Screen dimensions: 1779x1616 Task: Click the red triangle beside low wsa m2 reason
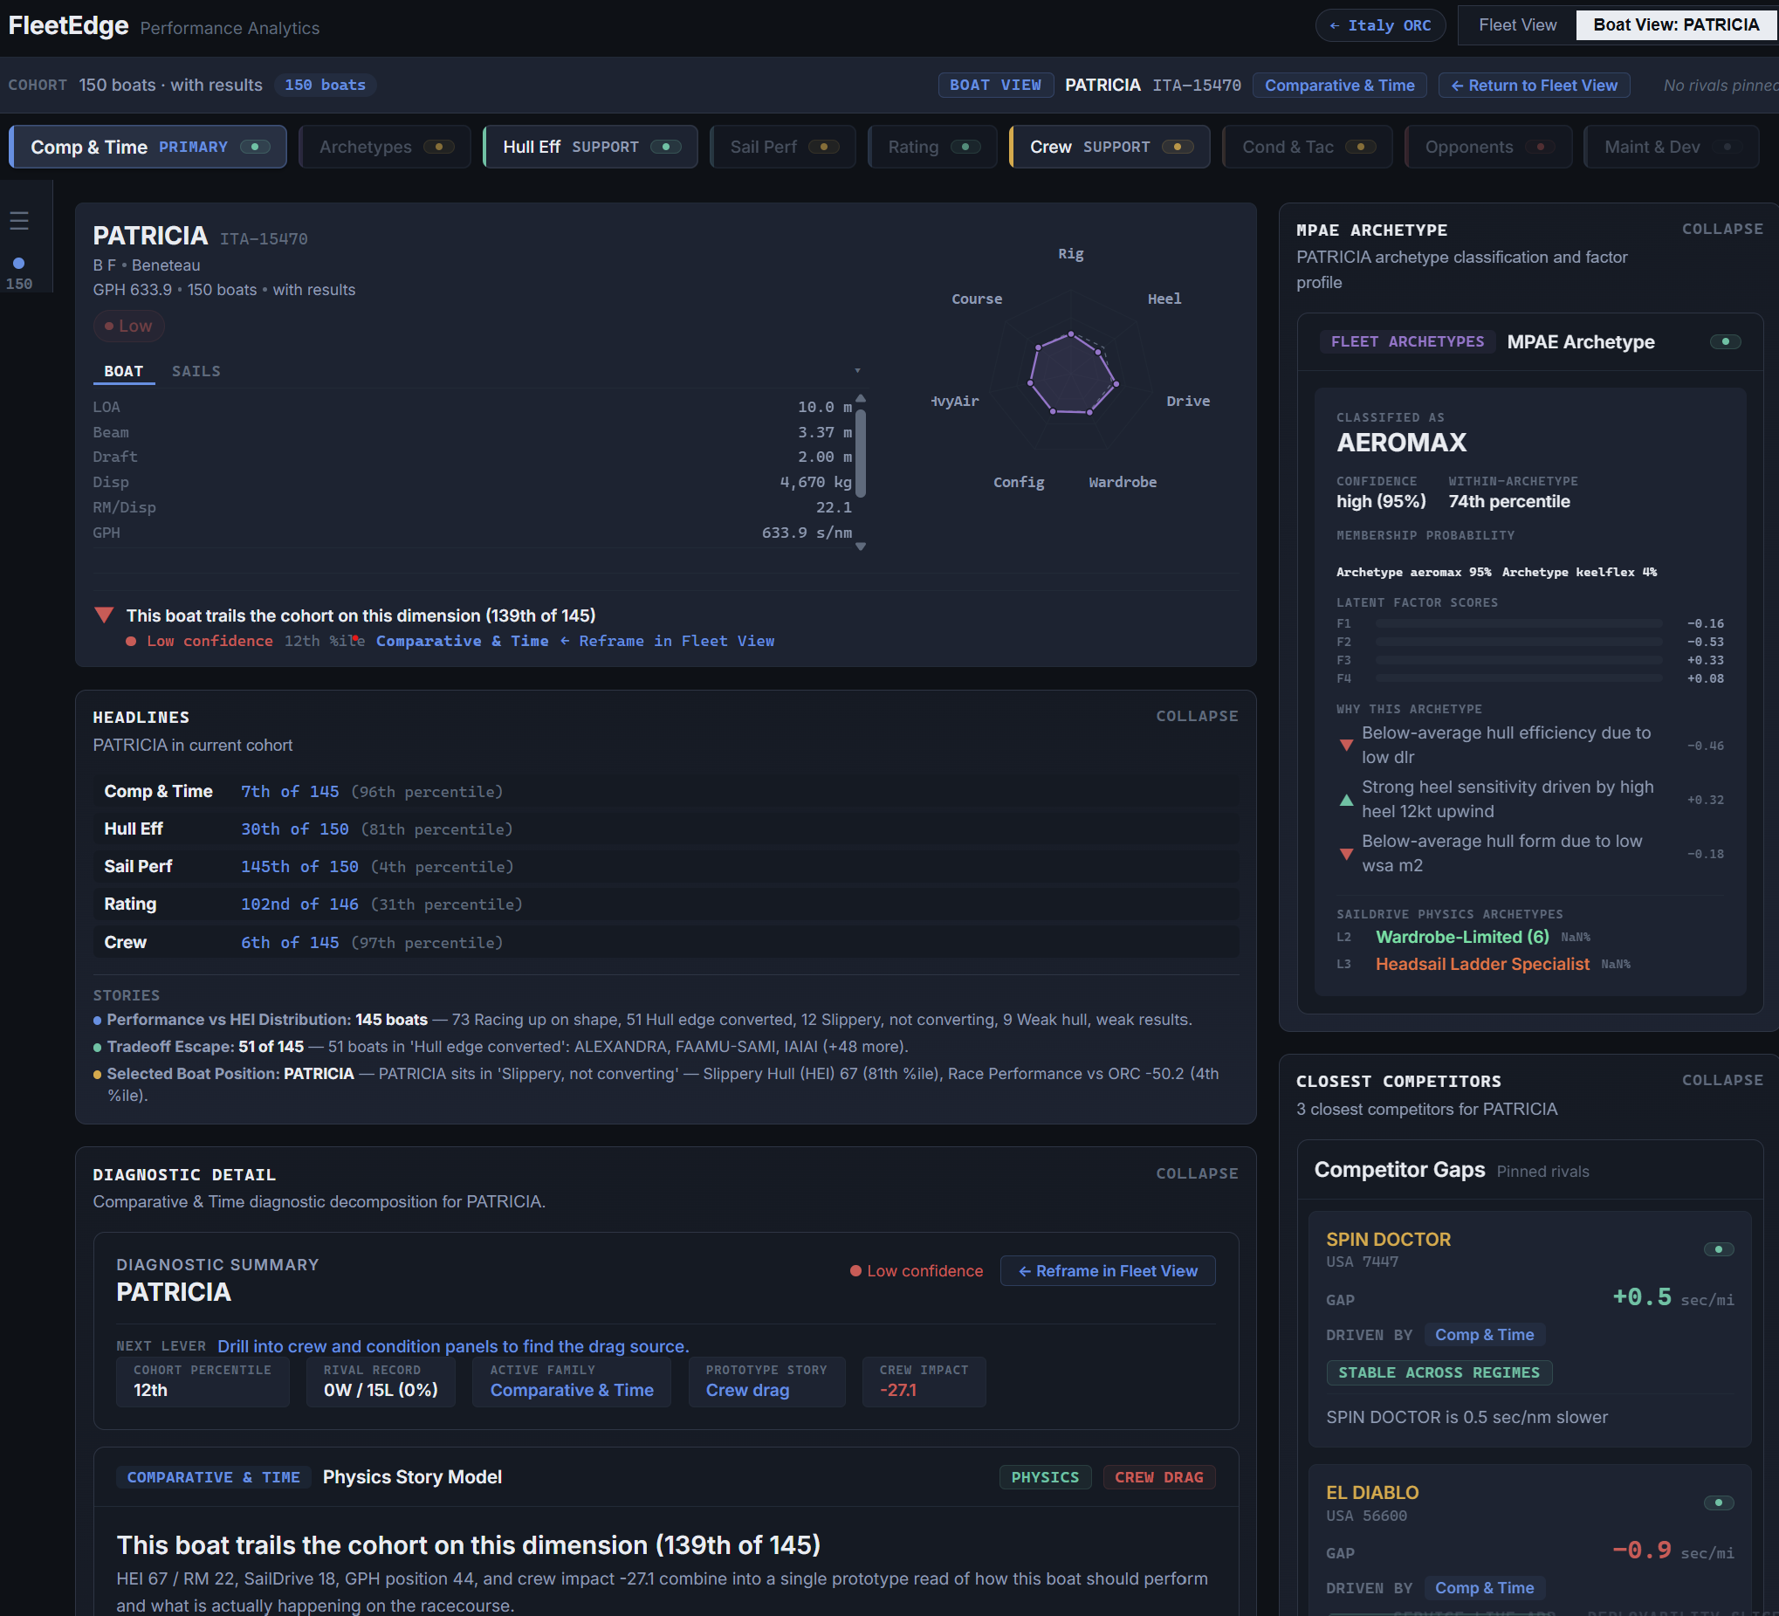(1346, 854)
